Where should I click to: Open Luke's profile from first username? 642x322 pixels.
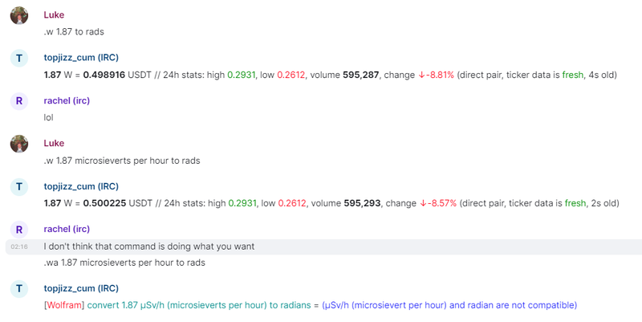point(54,14)
